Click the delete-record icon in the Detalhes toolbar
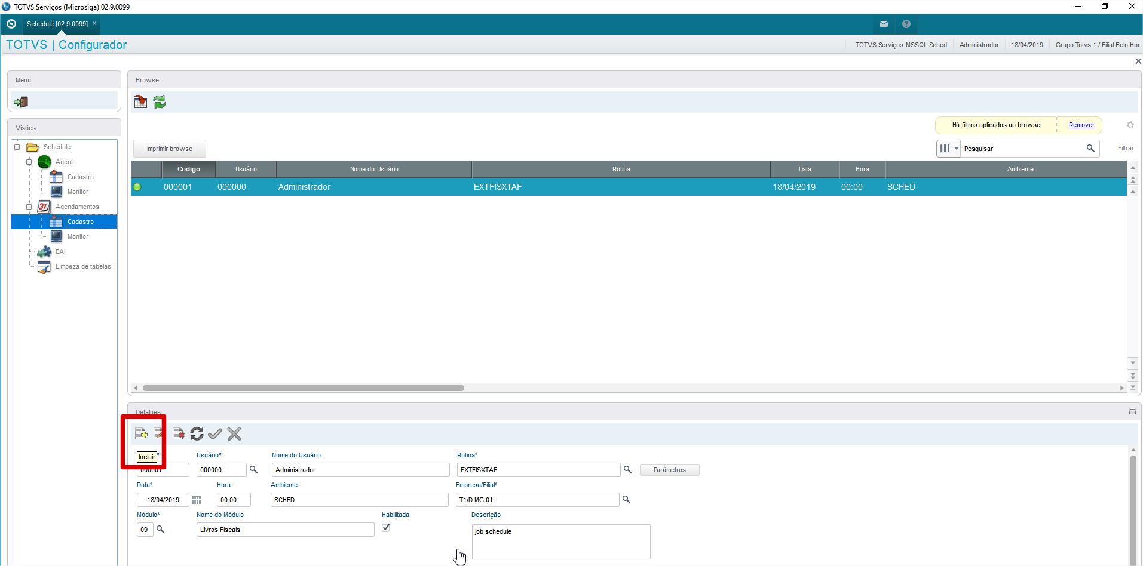This screenshot has width=1143, height=566. point(178,434)
